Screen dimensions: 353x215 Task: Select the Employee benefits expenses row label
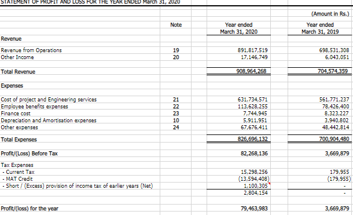click(35, 107)
